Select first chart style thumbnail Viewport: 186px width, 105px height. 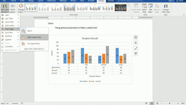[x=31, y=8]
